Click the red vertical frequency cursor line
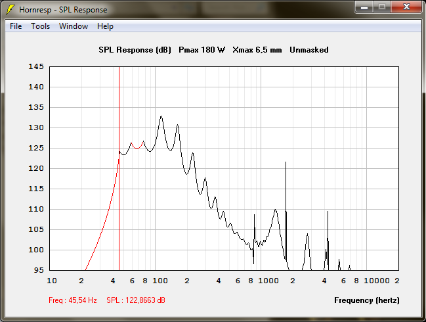Viewport: 426px width, 322px height. [119, 168]
